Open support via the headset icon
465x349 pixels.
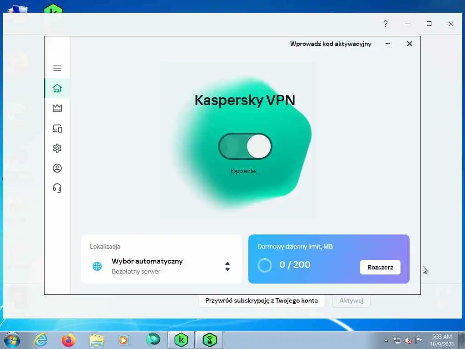coord(57,188)
